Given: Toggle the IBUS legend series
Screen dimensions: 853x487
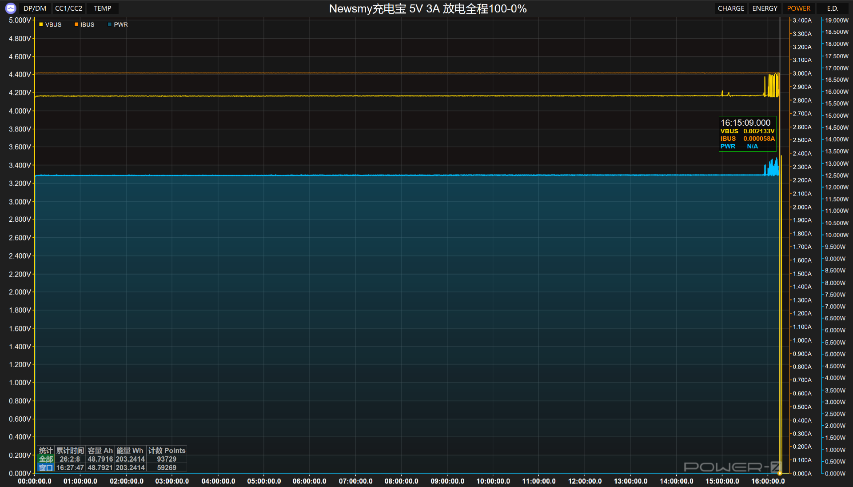Looking at the screenshot, I should click(84, 24).
